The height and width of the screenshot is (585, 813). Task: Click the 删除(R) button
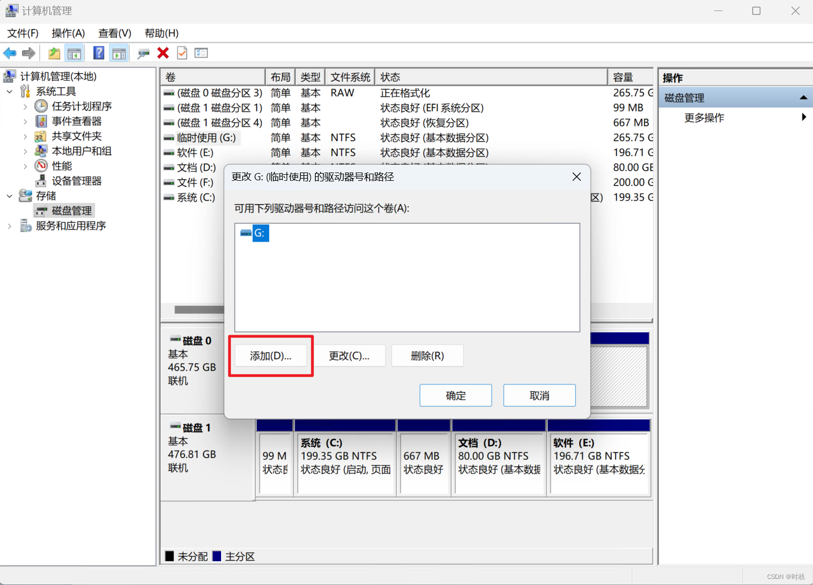tap(427, 356)
